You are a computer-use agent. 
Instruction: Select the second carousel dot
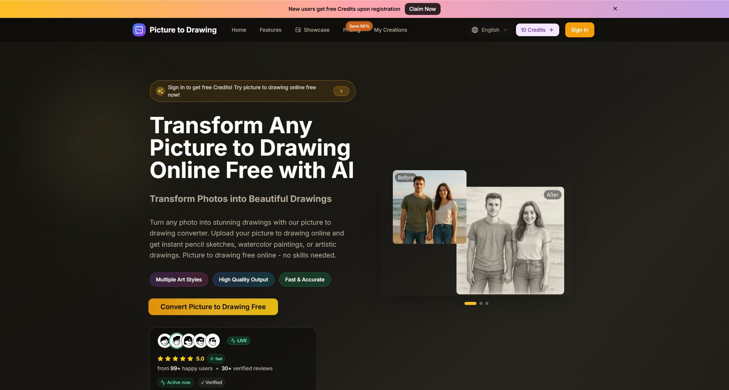coord(481,303)
